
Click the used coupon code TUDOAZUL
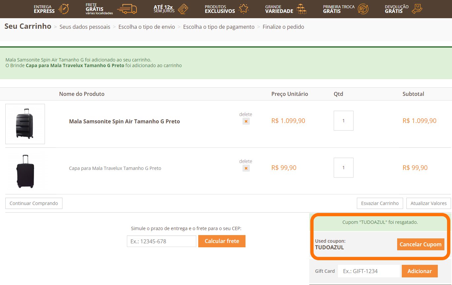click(x=329, y=247)
